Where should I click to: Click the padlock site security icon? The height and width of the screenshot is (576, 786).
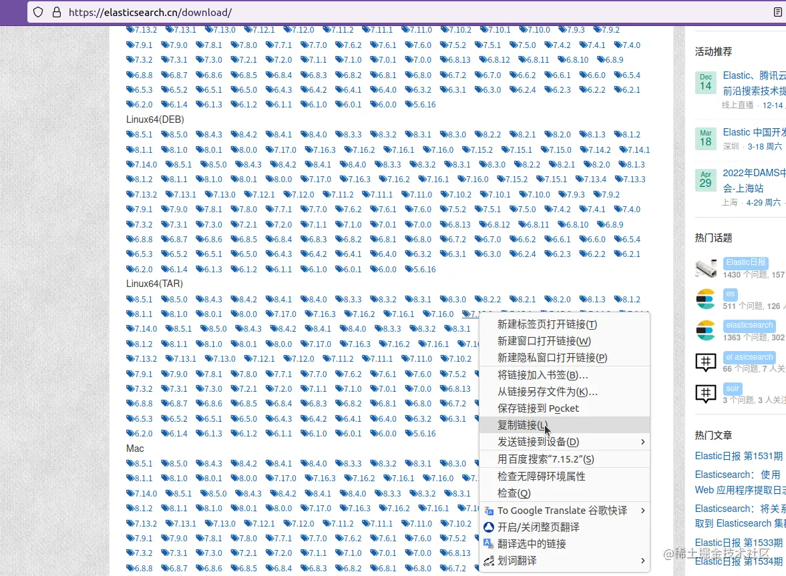point(57,12)
